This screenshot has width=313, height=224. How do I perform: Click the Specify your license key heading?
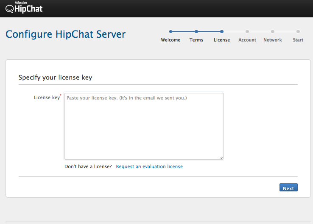pyautogui.click(x=55, y=77)
